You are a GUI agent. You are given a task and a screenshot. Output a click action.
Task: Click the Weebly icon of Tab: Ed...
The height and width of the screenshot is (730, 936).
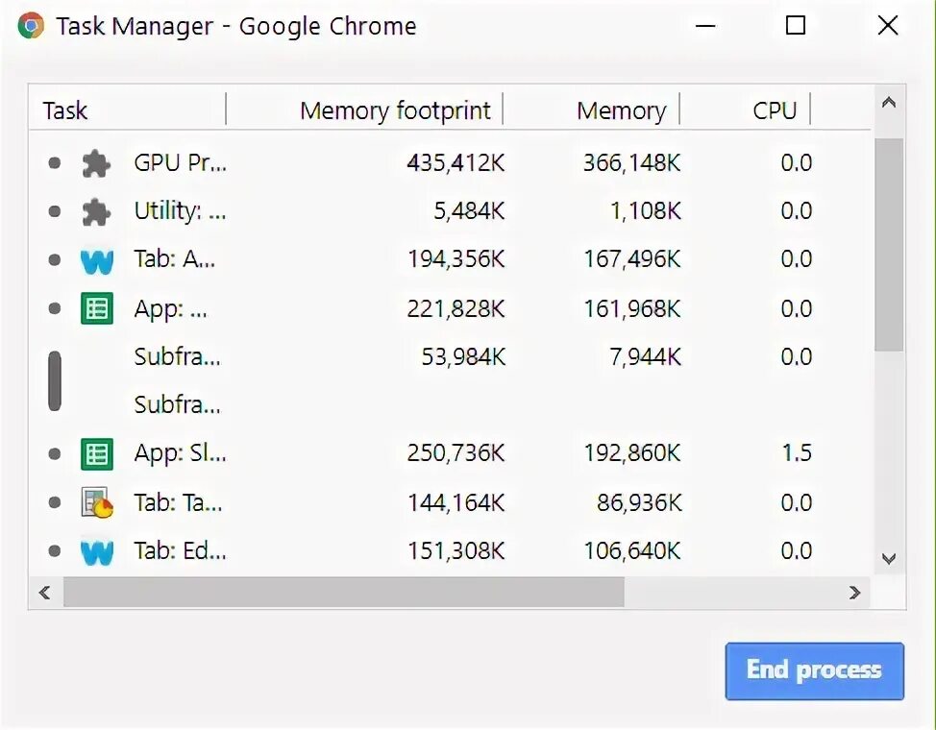[97, 551]
